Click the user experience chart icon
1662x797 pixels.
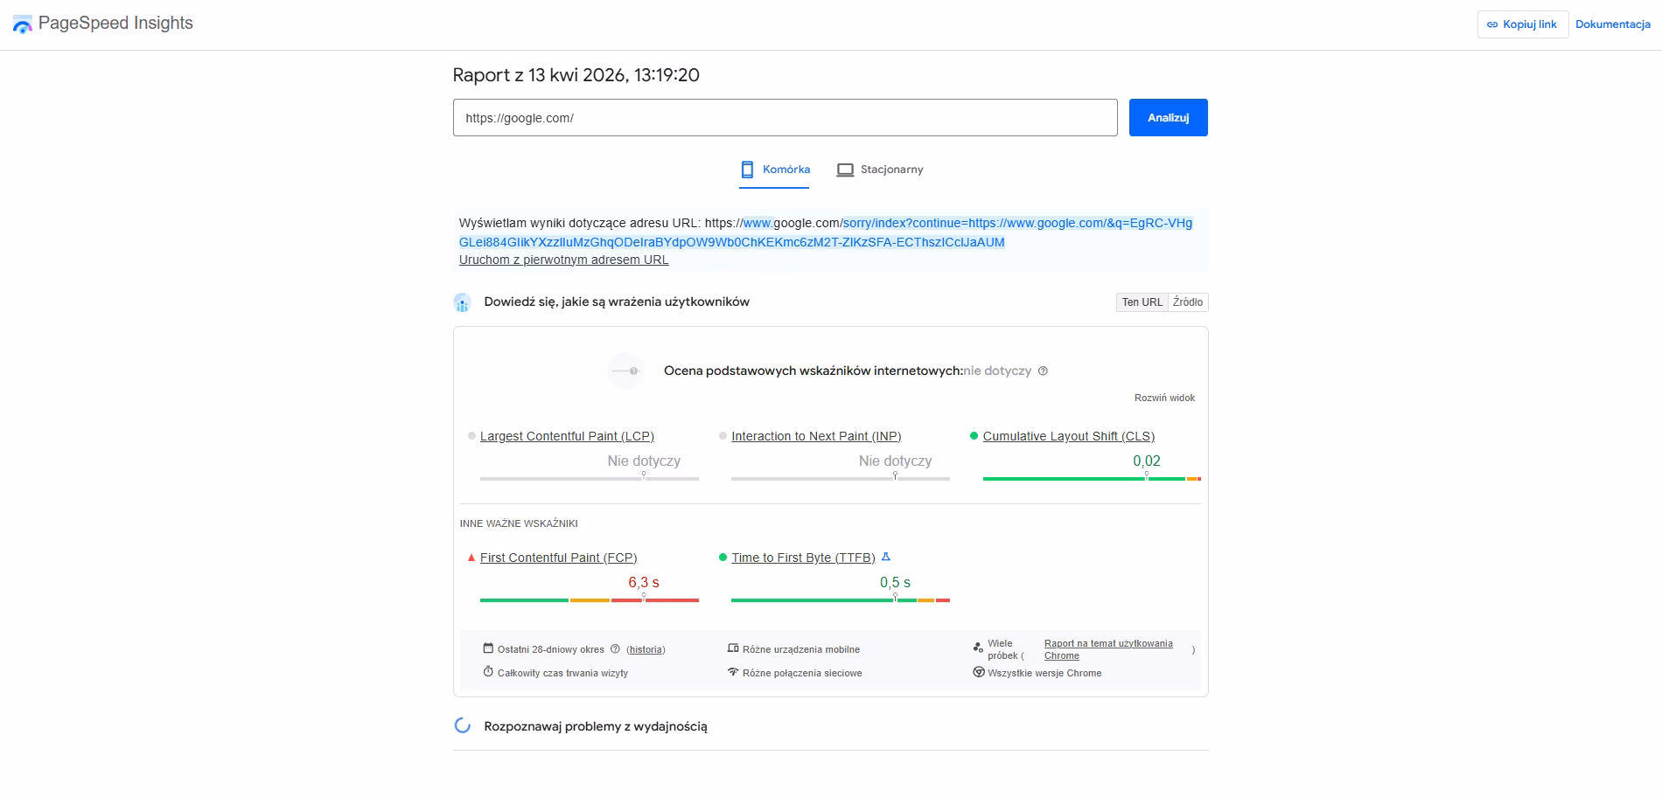click(463, 302)
